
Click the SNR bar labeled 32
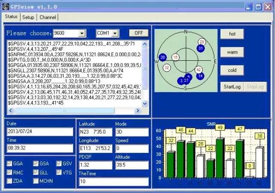(171, 164)
